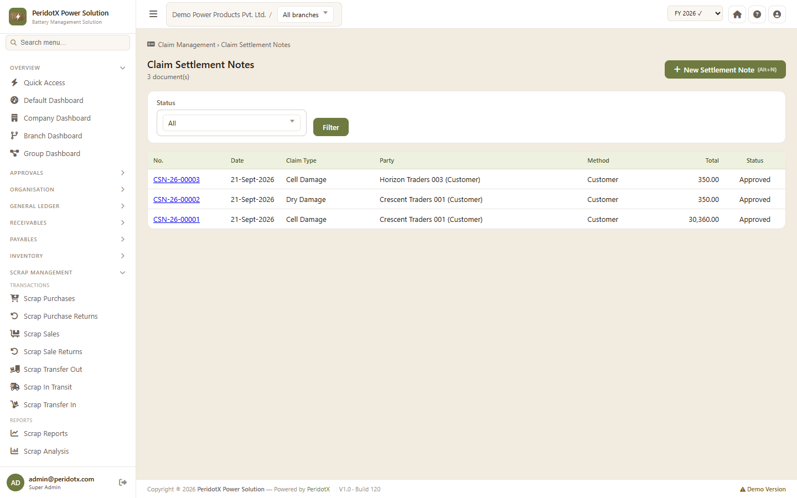Open the Status filter dropdown

(231, 123)
